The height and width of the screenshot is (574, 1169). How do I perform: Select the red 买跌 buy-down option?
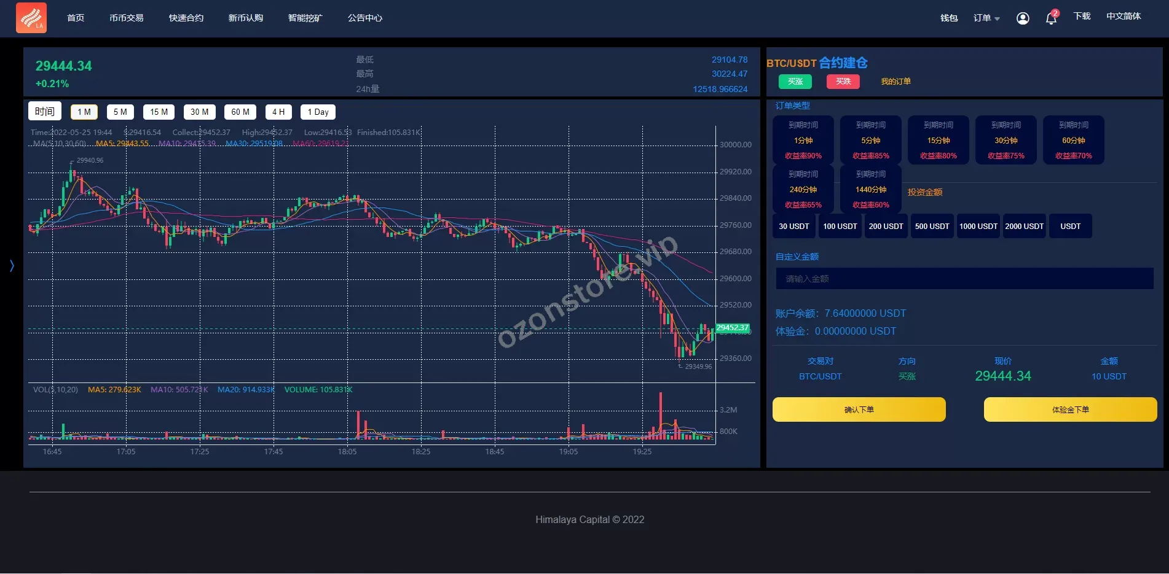[x=843, y=82]
